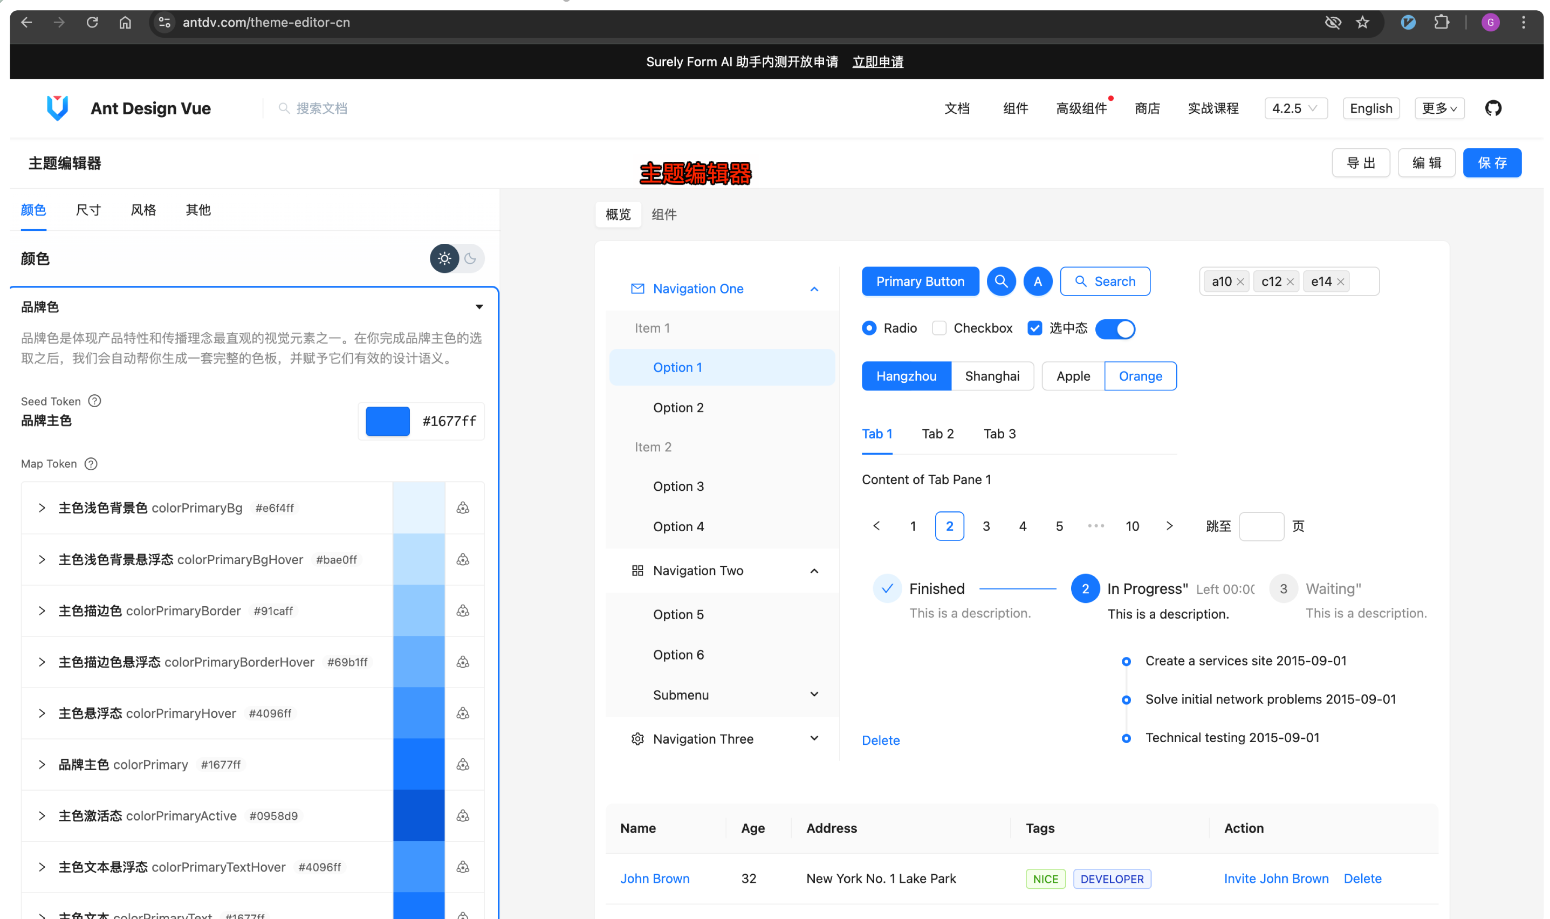Go to previous pagination page arrow
This screenshot has width=1550, height=919.
coord(876,526)
